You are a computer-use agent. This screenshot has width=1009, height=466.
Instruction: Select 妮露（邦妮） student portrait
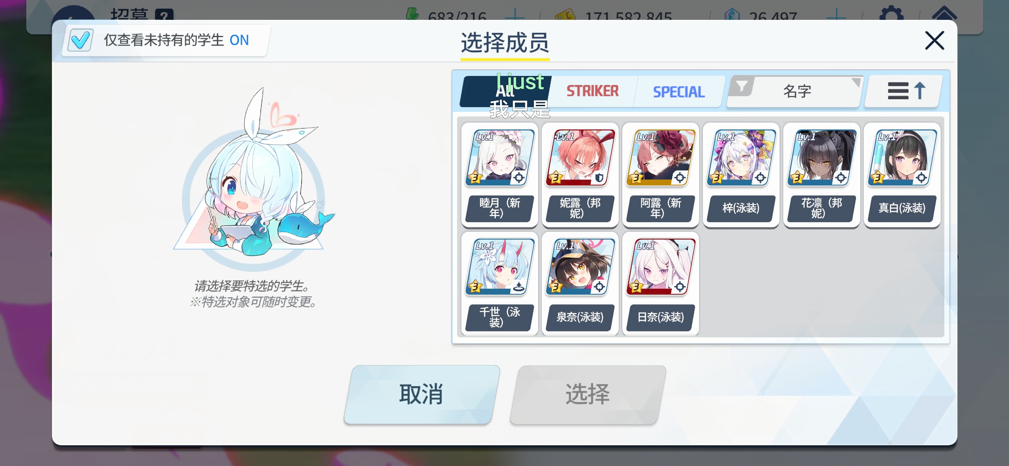point(580,157)
